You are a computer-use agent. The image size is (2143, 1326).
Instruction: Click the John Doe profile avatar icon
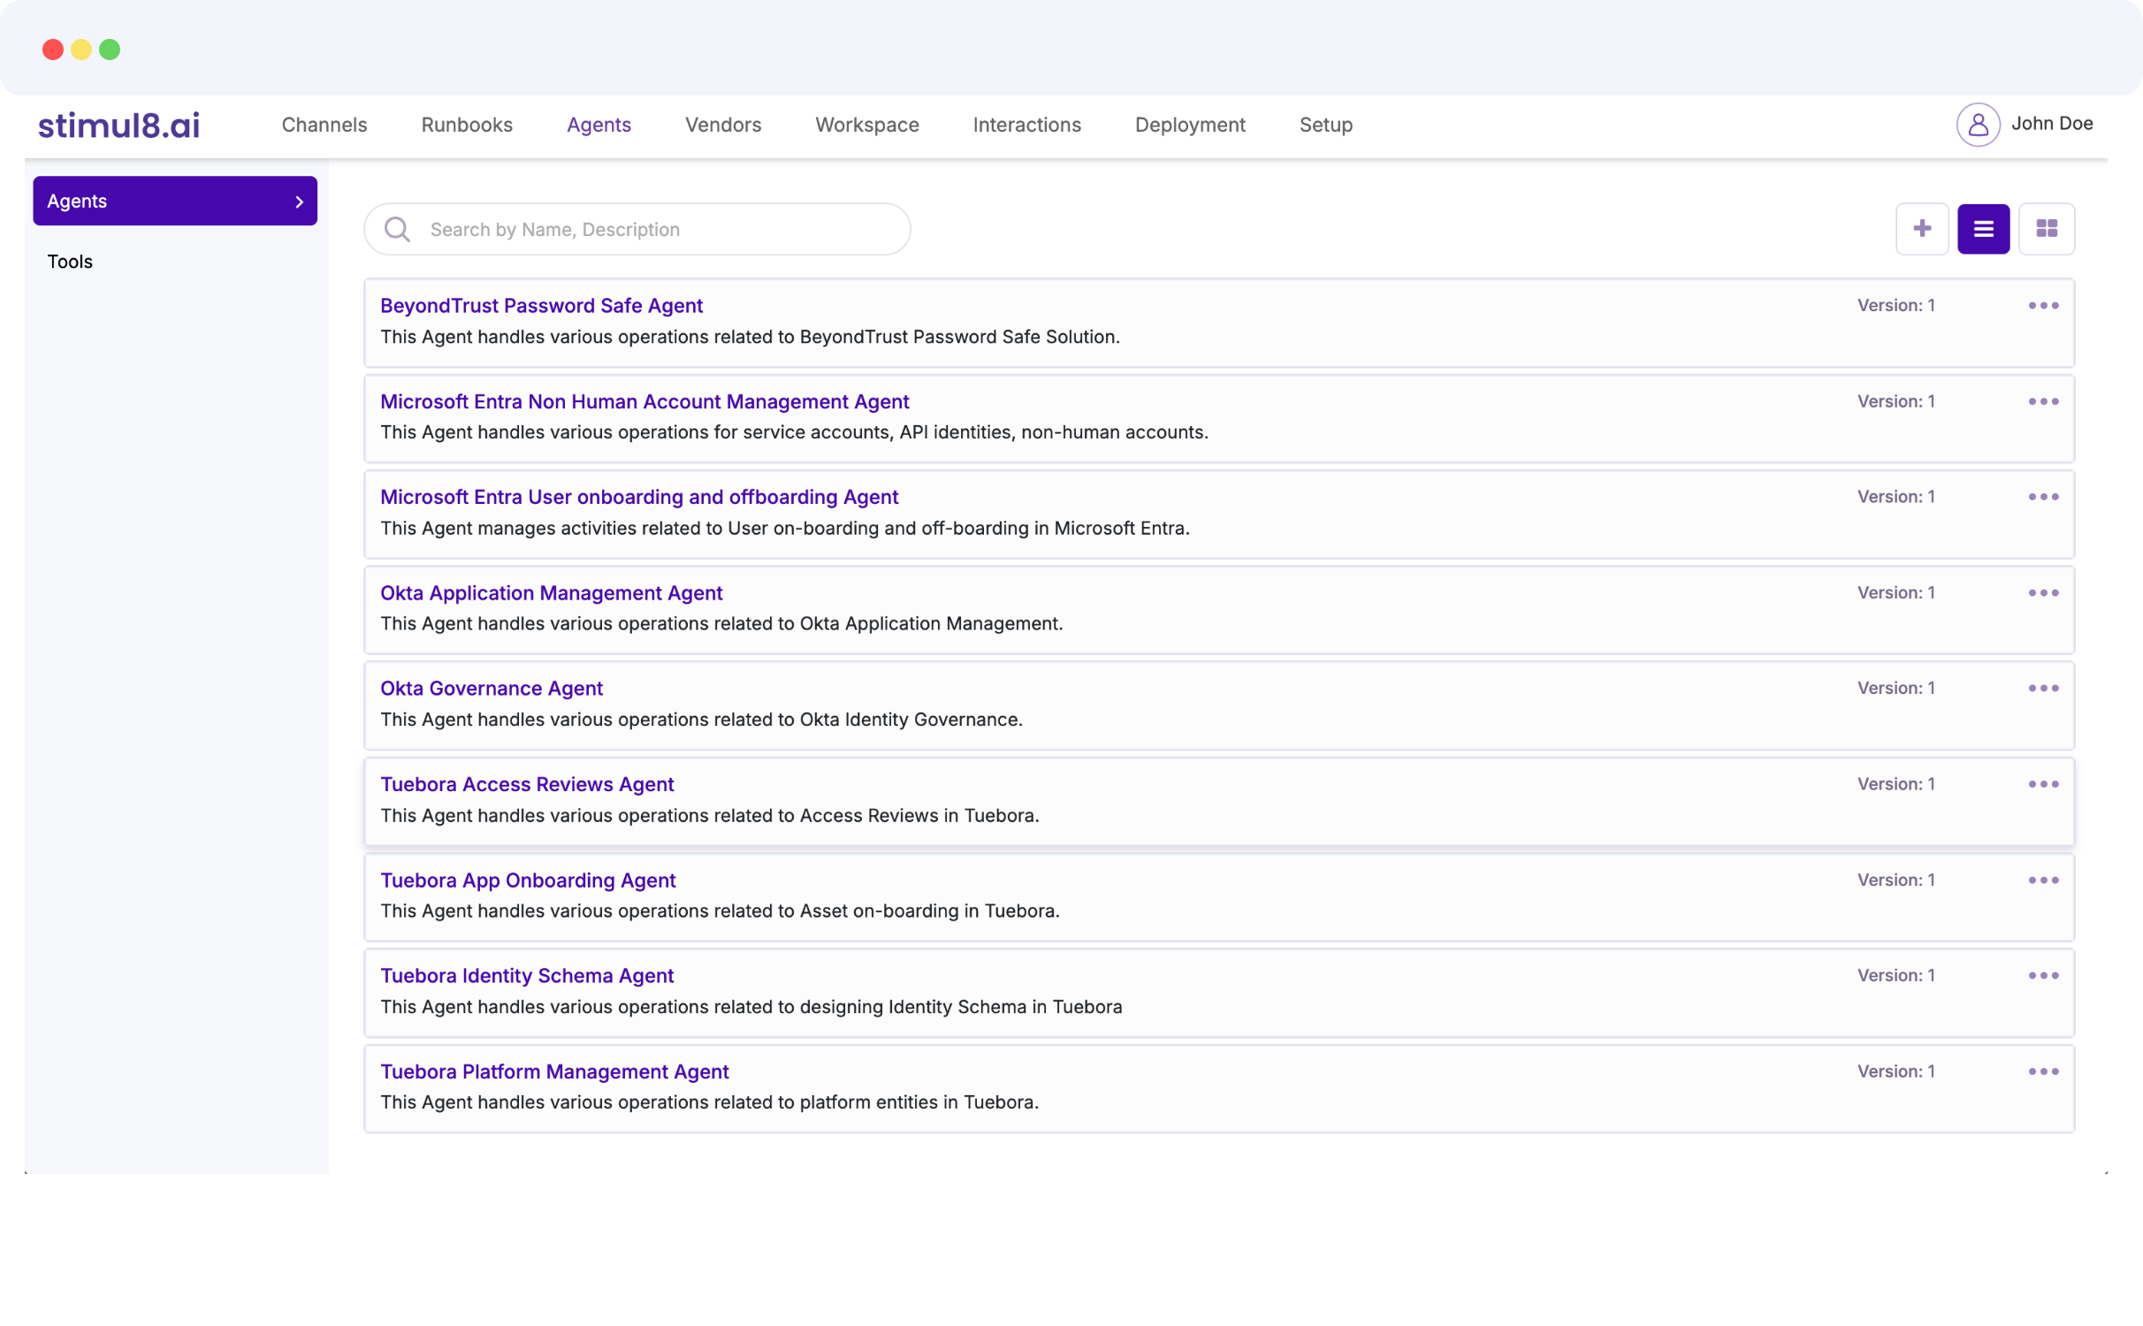[x=1978, y=125]
